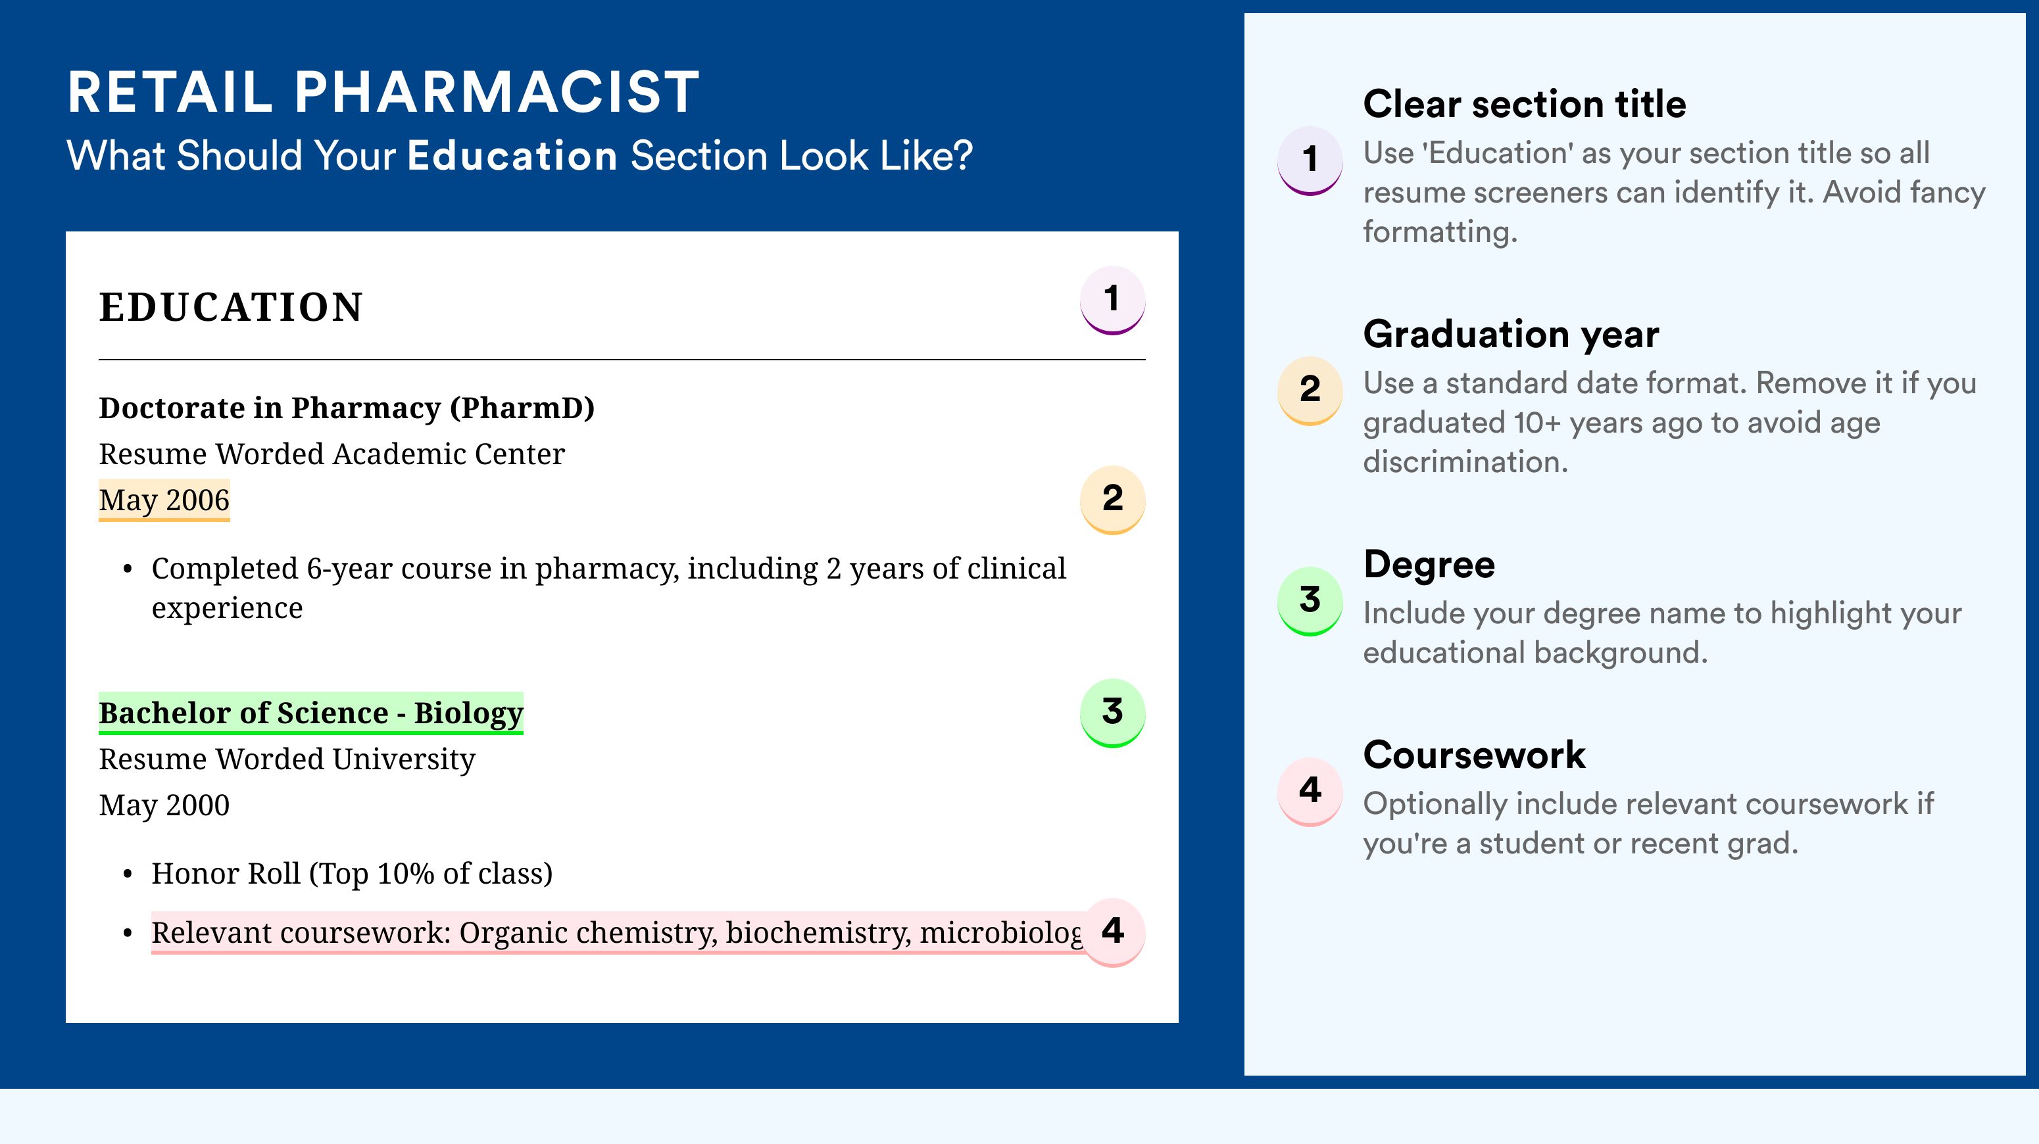The image size is (2039, 1144).
Task: Click the purple number 1 badge beside EDUCATION
Action: pos(1112,300)
